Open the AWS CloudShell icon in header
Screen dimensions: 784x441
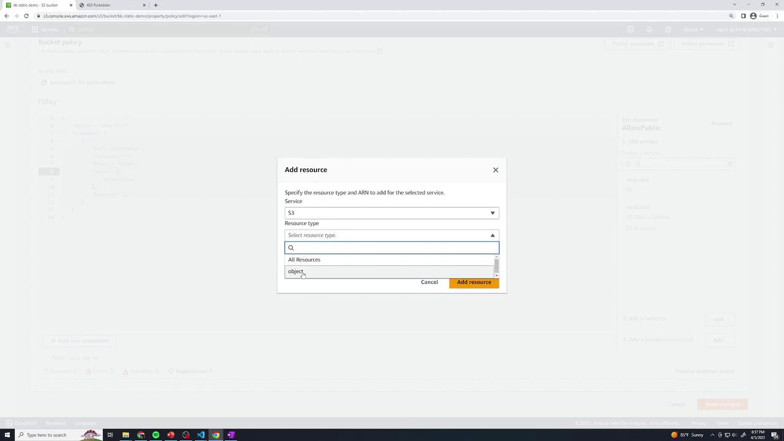click(x=630, y=29)
